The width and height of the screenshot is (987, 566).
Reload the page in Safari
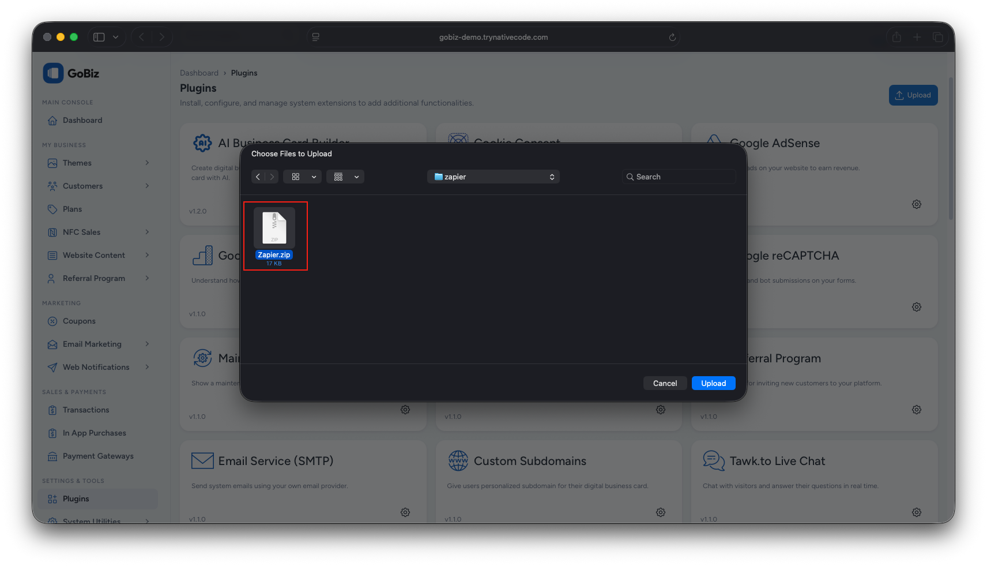click(x=672, y=37)
